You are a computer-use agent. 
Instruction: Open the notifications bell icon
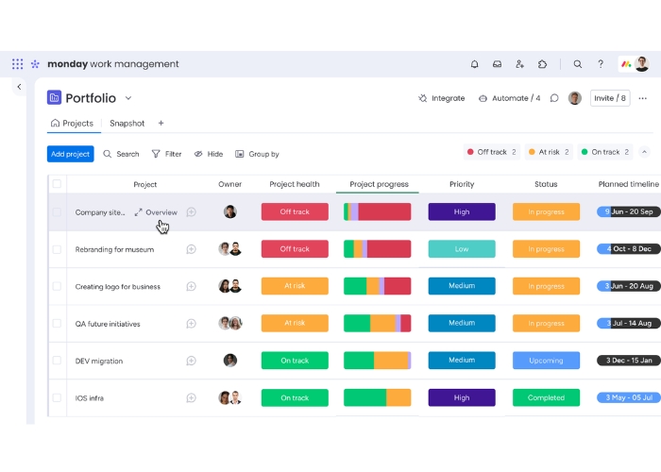pos(475,64)
